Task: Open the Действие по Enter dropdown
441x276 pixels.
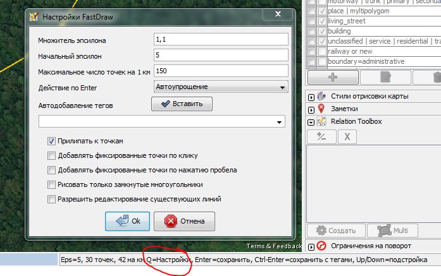Action: pos(221,87)
